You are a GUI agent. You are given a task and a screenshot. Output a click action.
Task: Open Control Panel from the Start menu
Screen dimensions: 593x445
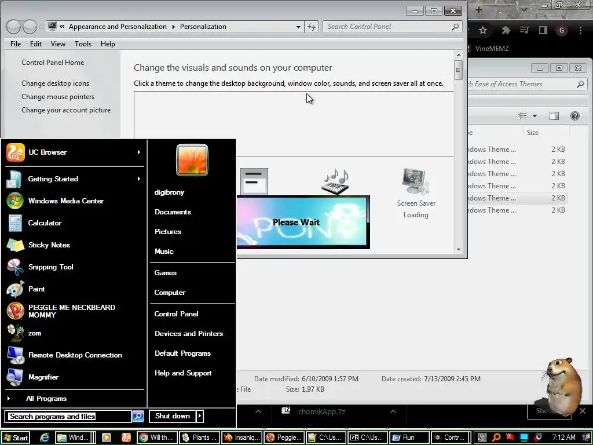pyautogui.click(x=176, y=314)
